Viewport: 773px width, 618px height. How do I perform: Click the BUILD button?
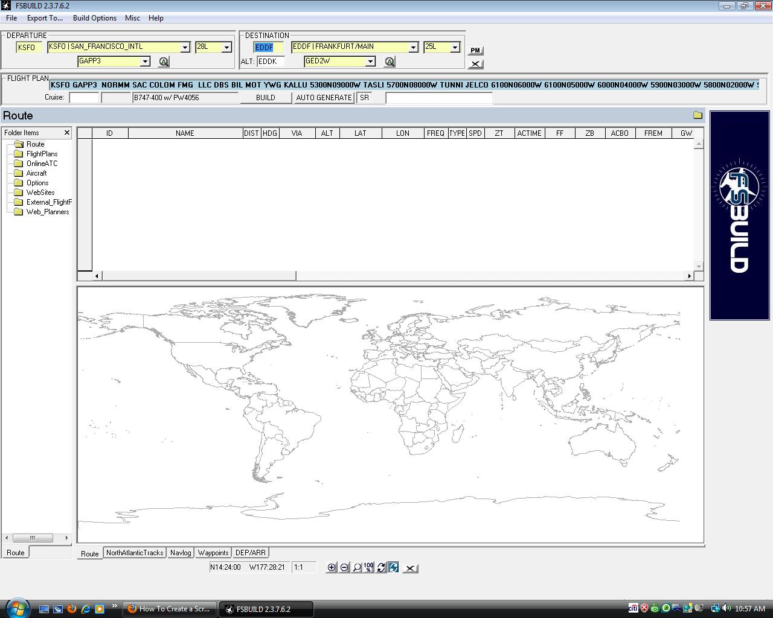point(265,98)
